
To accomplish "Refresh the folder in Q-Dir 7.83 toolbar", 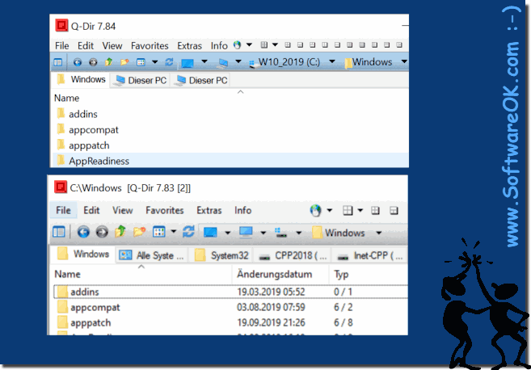I will pyautogui.click(x=188, y=232).
